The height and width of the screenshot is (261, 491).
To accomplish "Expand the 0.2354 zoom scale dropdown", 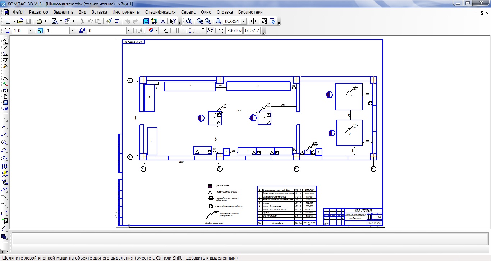I will (244, 21).
